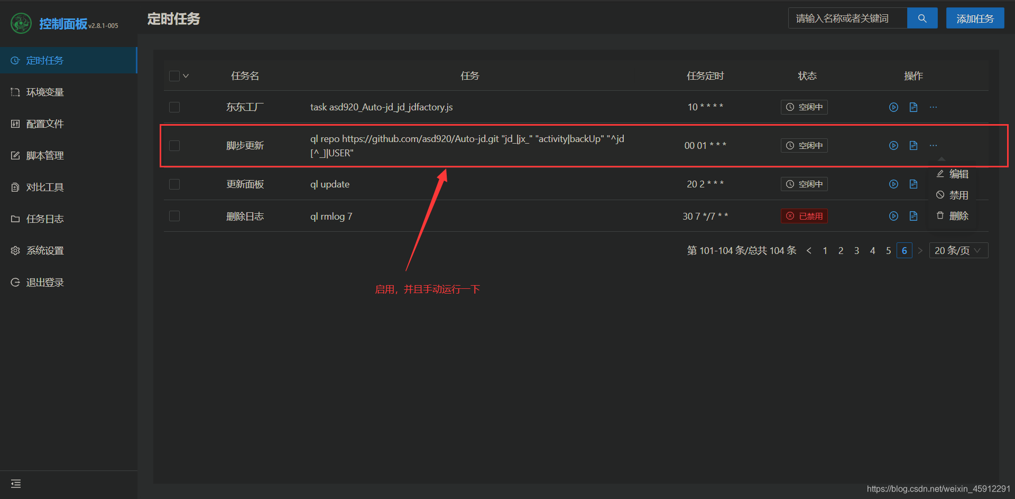Click the 'ql rmlog 7' command text
1015x499 pixels.
(x=331, y=216)
